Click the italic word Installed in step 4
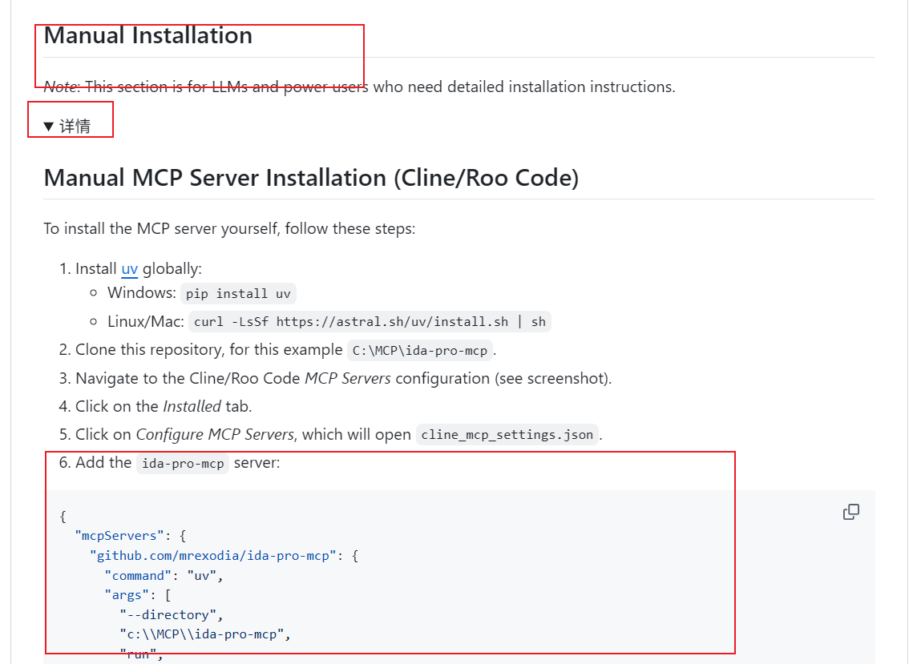The image size is (917, 664). (192, 407)
